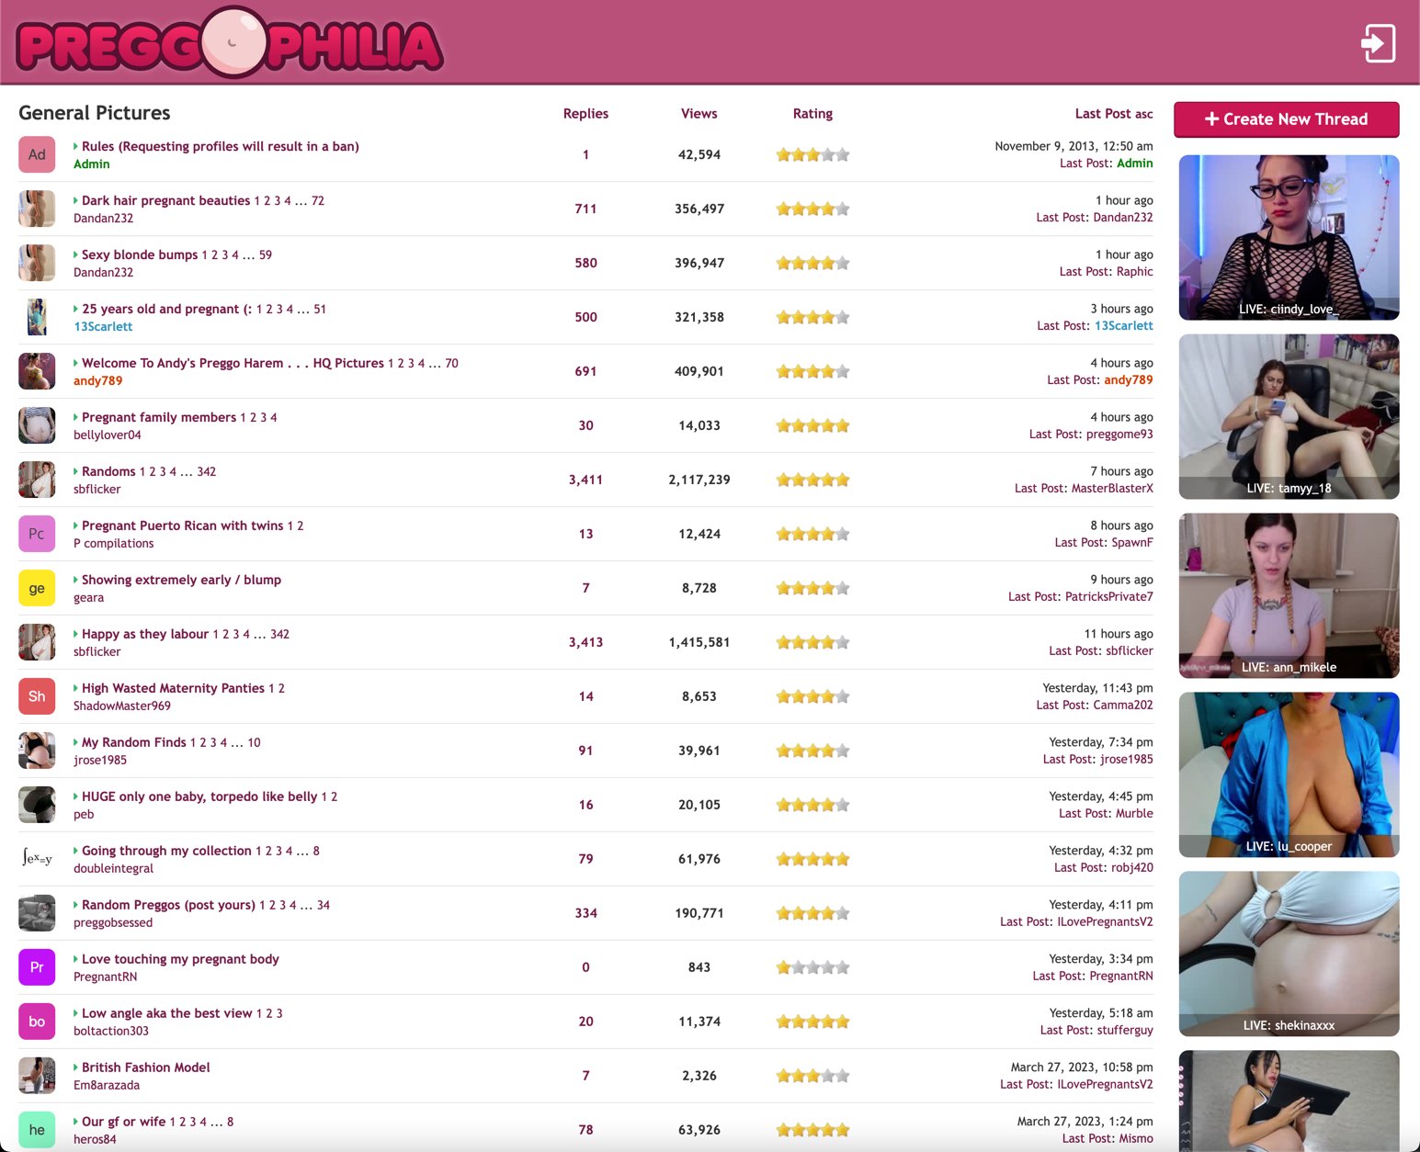Open 'Love touching my pregnant body' thread
Image resolution: width=1420 pixels, height=1152 pixels.
(x=180, y=959)
